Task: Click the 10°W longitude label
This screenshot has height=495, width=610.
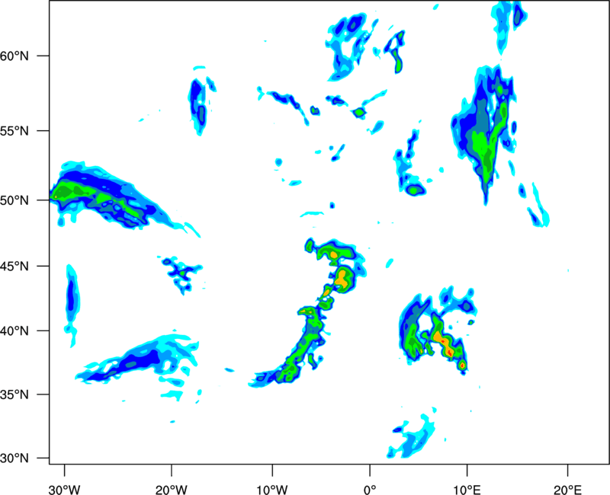Action: coord(272,490)
